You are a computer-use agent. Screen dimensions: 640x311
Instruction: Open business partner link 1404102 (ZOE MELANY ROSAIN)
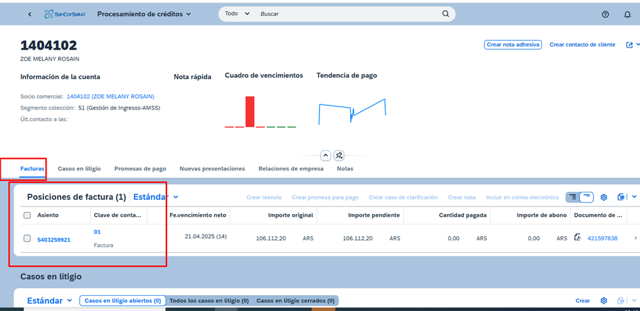pos(110,97)
